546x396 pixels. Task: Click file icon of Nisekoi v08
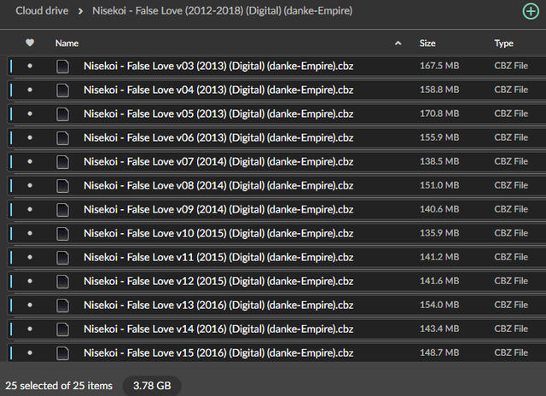tap(62, 186)
